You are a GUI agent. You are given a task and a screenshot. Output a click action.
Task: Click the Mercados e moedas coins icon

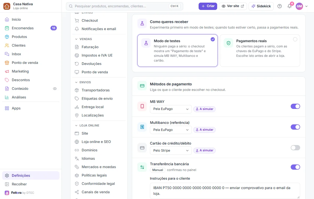pyautogui.click(x=77, y=167)
